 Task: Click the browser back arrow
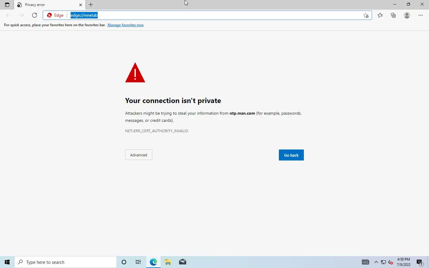point(8,15)
